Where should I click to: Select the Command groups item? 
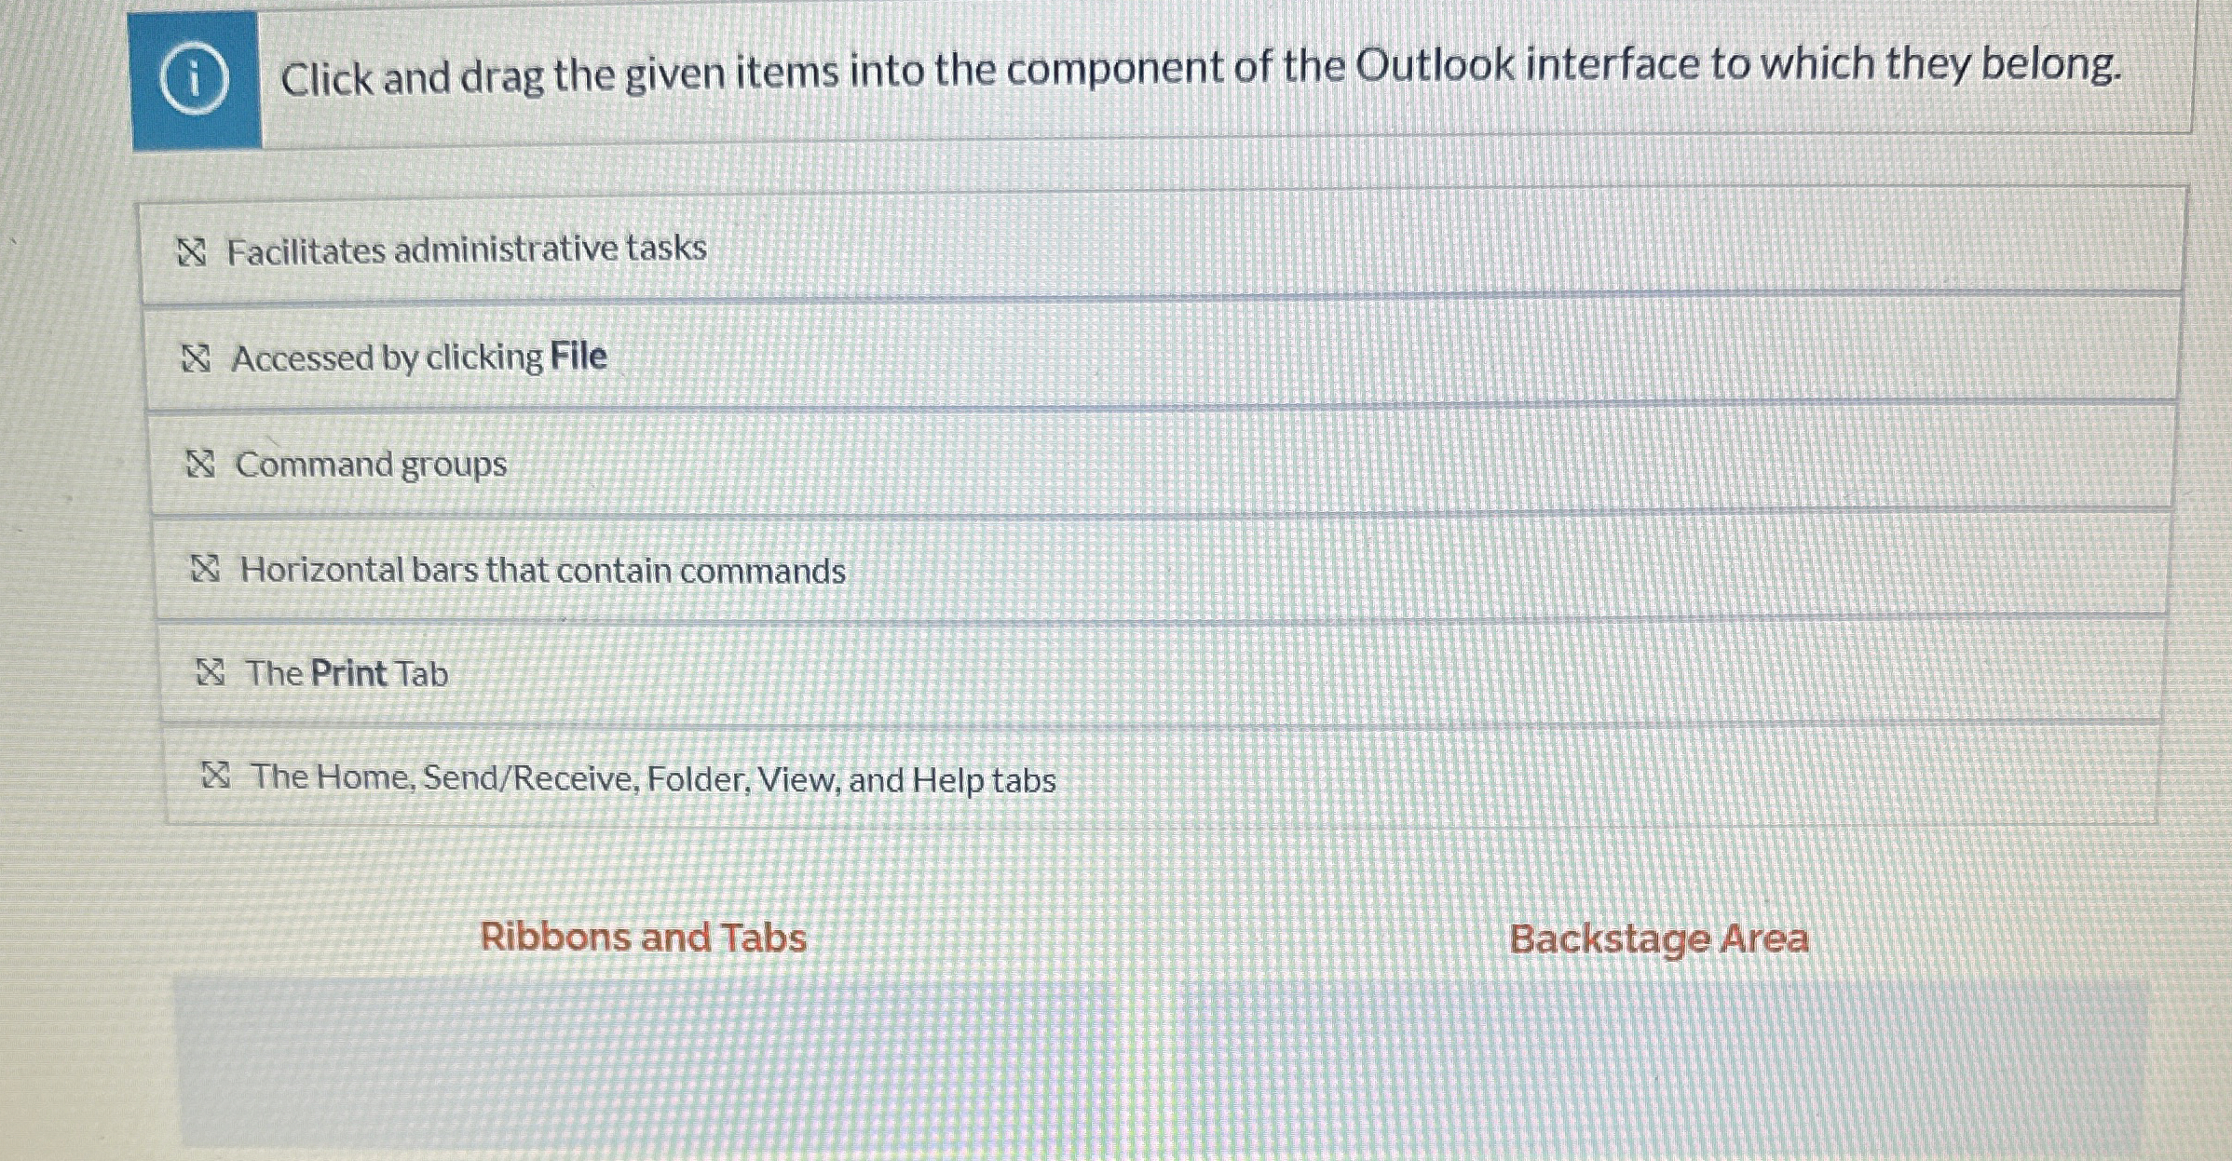pyautogui.click(x=373, y=464)
